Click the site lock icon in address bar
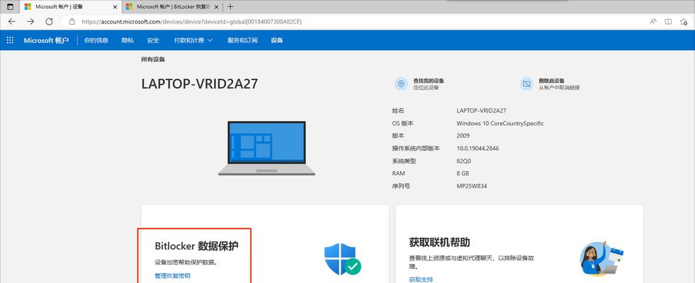 [72, 21]
